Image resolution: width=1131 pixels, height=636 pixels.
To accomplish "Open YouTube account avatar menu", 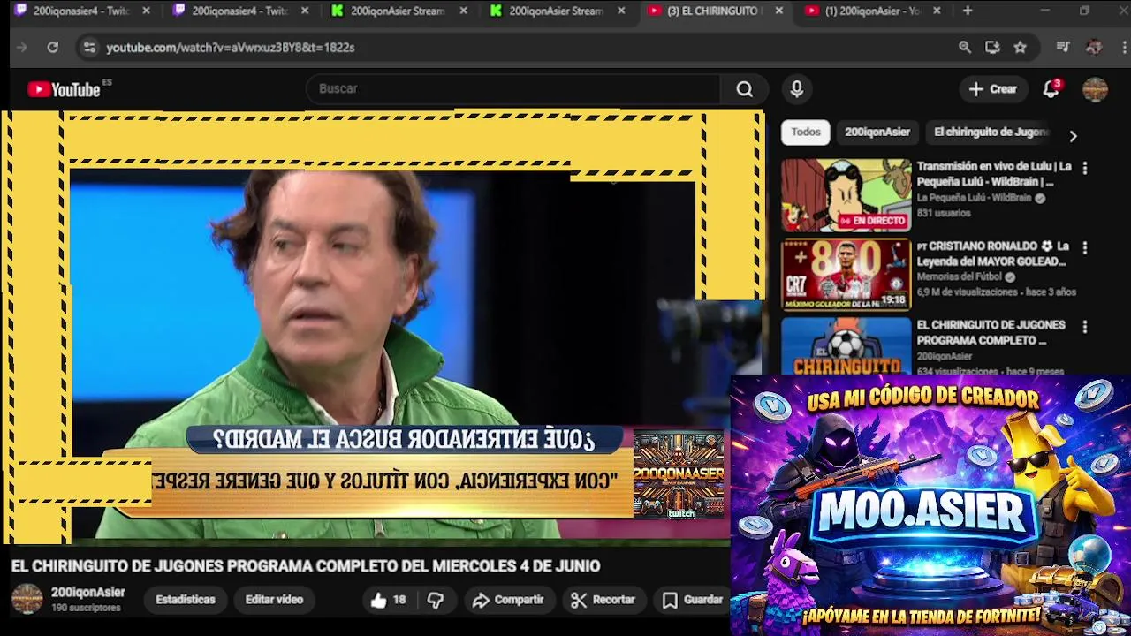I will click(x=1095, y=89).
